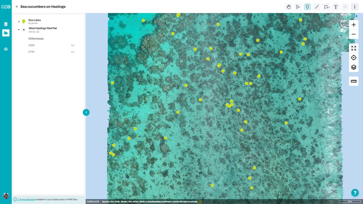Activate the point marker drawing tool
Screen dimensions: 363x204
point(307,7)
